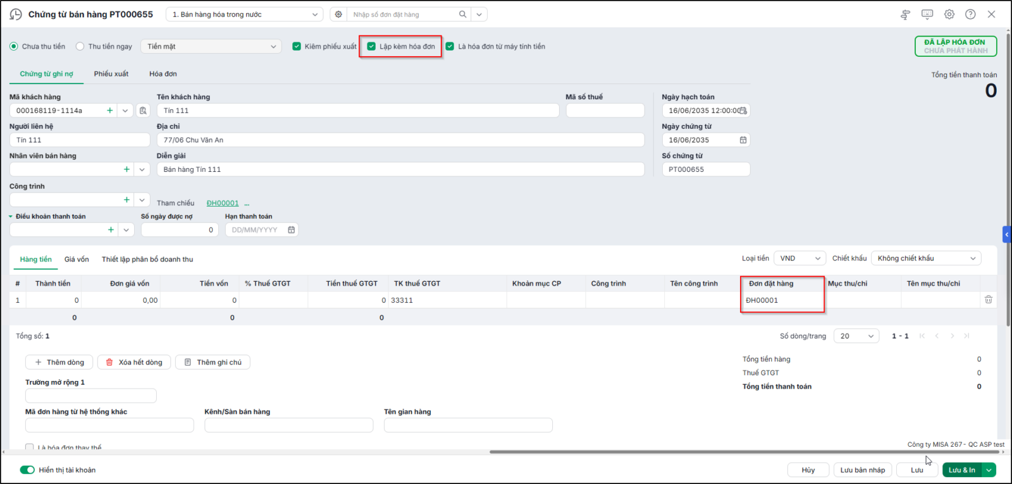
Task: Open the voucher history clock icon
Action: point(16,14)
